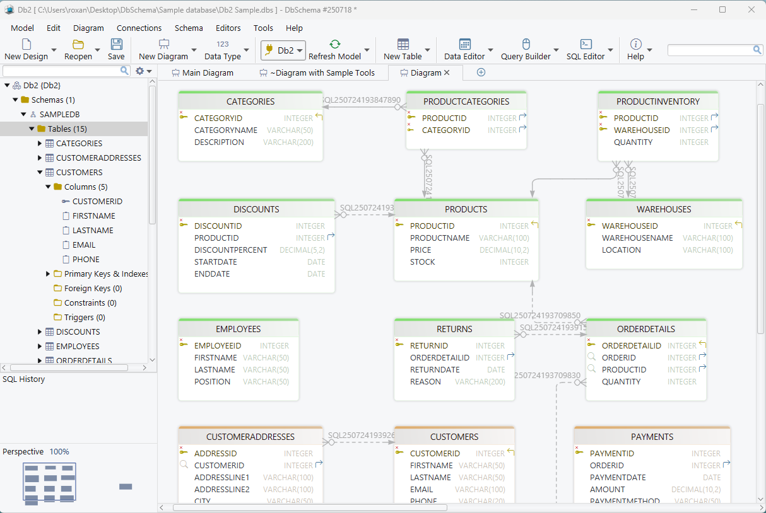Open the New Table dropdown arrow

pyautogui.click(x=427, y=50)
